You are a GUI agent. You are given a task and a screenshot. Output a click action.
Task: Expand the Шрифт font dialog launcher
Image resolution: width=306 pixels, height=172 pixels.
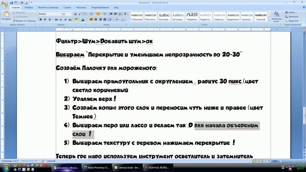86,25
